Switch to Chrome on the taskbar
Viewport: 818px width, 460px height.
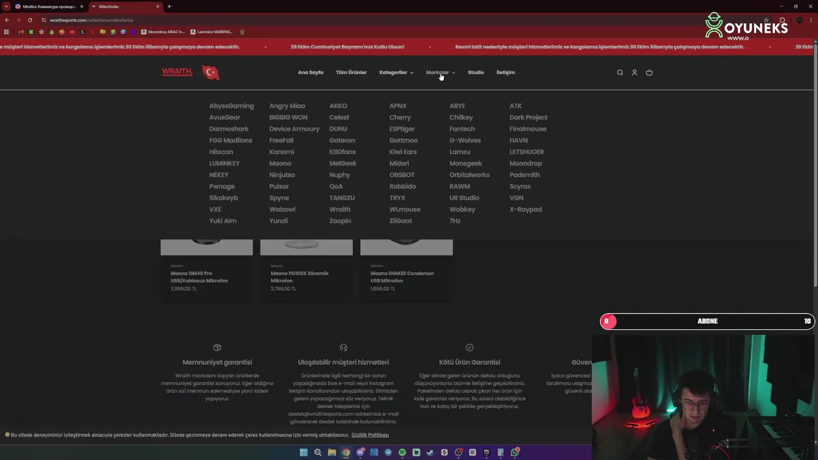[x=346, y=452]
